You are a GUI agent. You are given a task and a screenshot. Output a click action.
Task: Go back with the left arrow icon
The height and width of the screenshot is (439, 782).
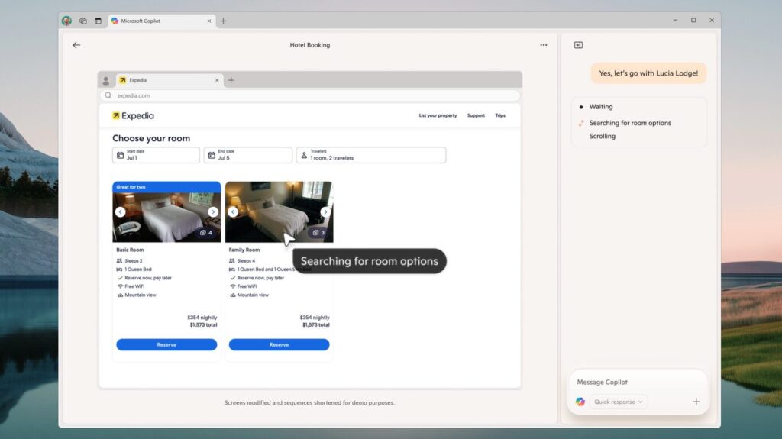tap(76, 45)
